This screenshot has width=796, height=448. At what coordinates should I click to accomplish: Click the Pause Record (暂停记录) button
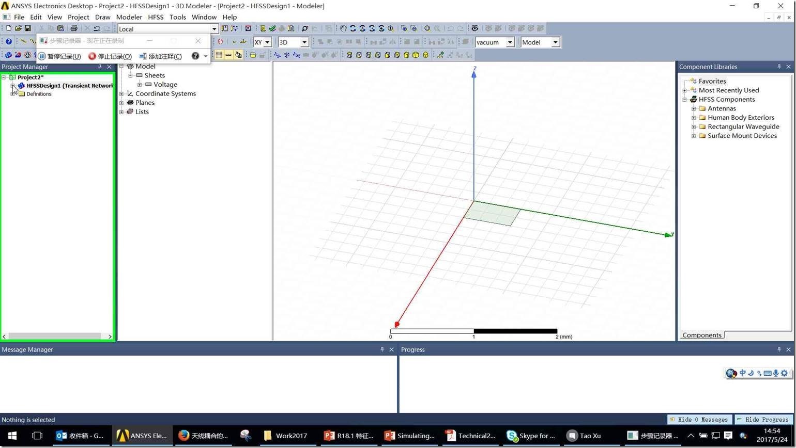click(x=60, y=56)
